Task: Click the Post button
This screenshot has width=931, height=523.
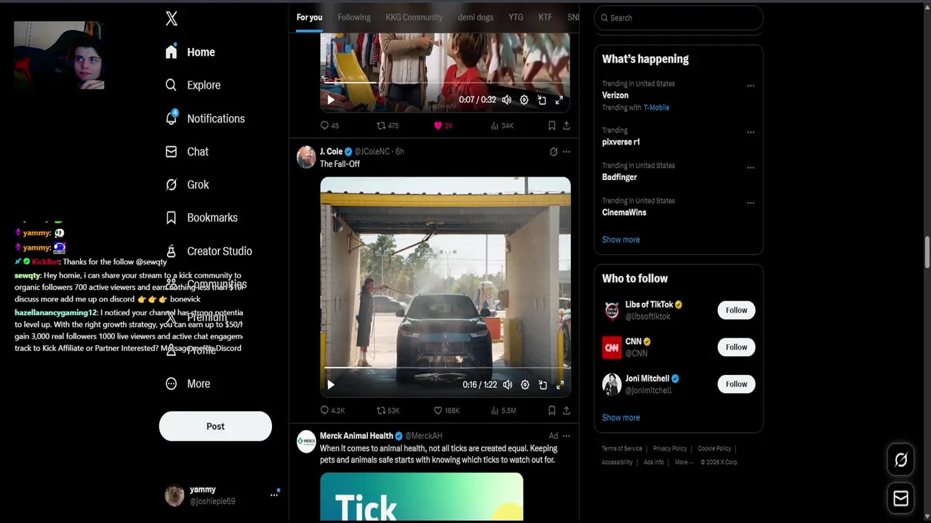Action: pyautogui.click(x=215, y=426)
